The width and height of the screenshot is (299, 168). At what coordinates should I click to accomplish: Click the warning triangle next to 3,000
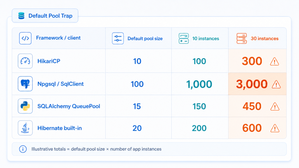coord(276,84)
